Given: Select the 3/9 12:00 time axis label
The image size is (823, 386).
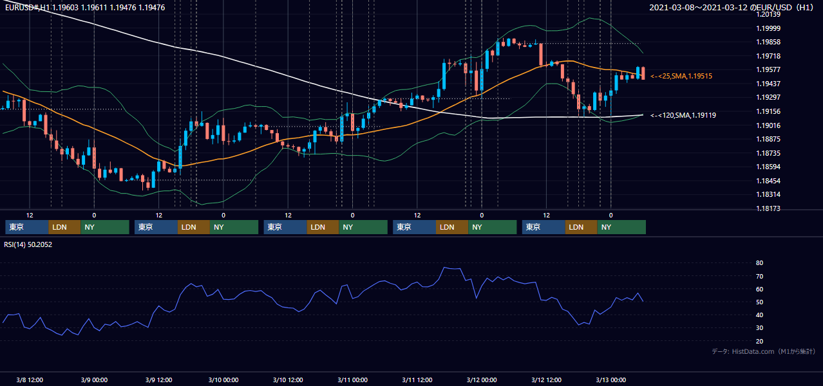Looking at the screenshot, I should coord(158,380).
